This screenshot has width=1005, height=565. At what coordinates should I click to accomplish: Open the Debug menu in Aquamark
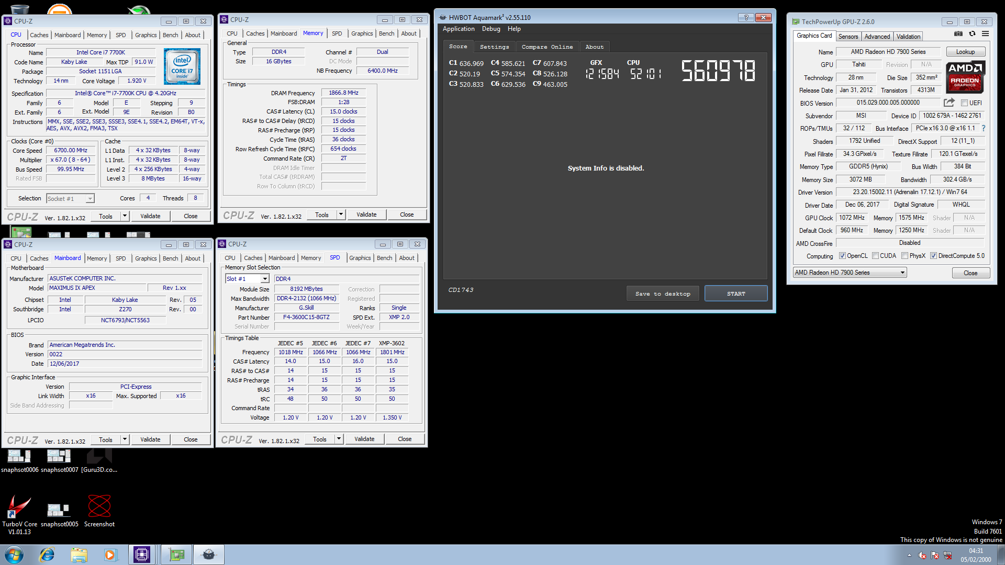[x=491, y=29]
